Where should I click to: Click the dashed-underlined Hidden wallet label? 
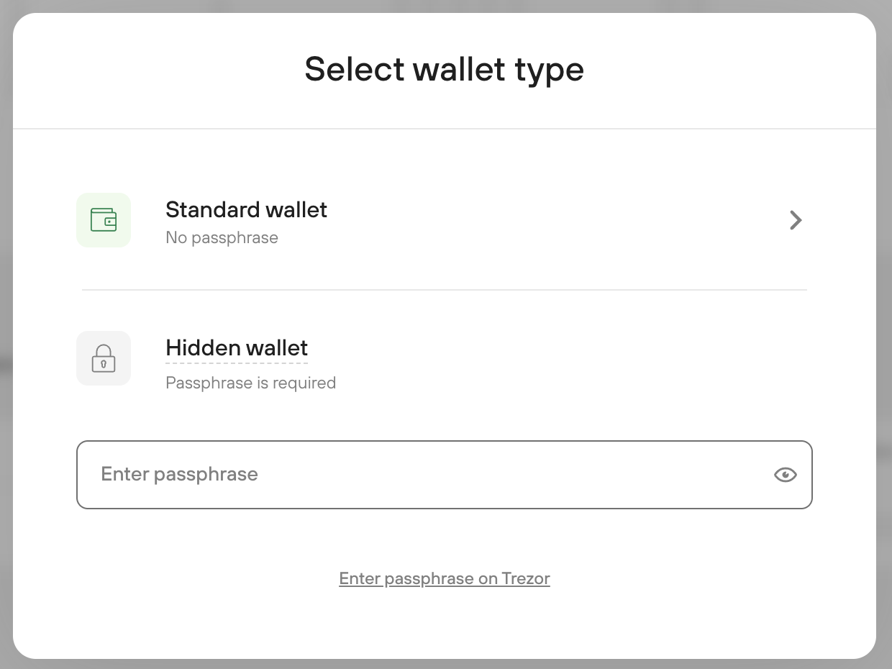click(x=237, y=348)
